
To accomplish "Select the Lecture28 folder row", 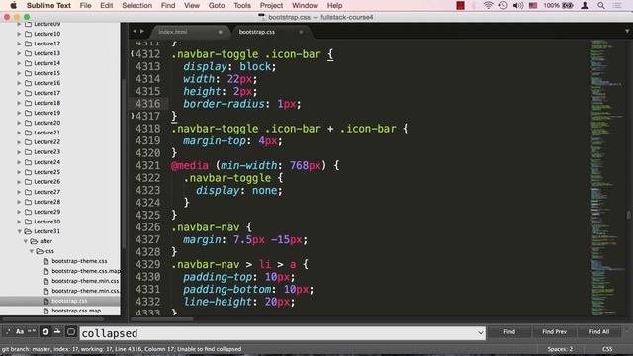I will pyautogui.click(x=60, y=202).
